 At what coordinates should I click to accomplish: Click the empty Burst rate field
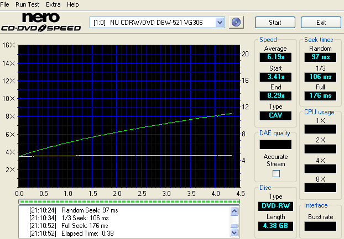tap(320, 226)
